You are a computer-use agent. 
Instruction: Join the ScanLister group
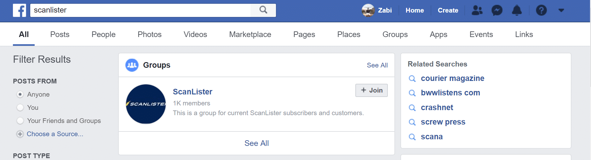[x=371, y=90]
